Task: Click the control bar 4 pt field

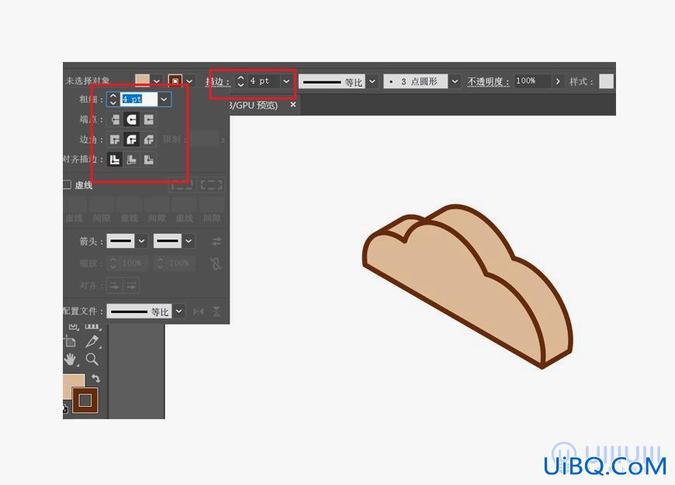Action: tap(264, 81)
